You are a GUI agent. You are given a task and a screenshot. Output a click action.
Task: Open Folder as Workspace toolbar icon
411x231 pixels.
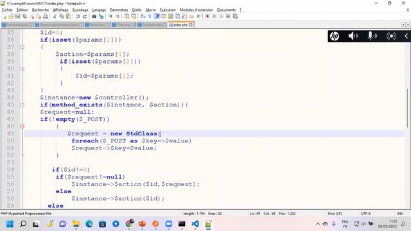coord(191,17)
